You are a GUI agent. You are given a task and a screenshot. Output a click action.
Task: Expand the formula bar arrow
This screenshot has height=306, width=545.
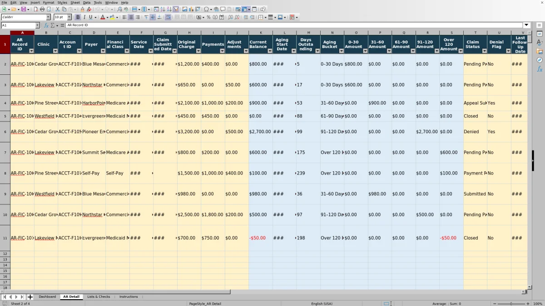[526, 25]
